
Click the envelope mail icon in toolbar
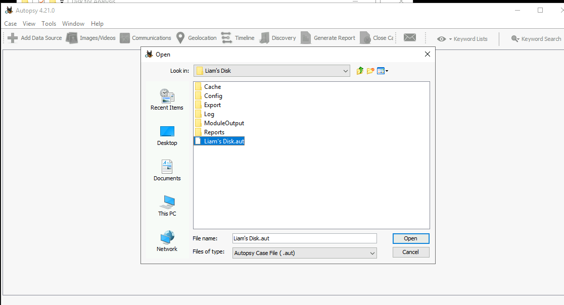point(410,37)
